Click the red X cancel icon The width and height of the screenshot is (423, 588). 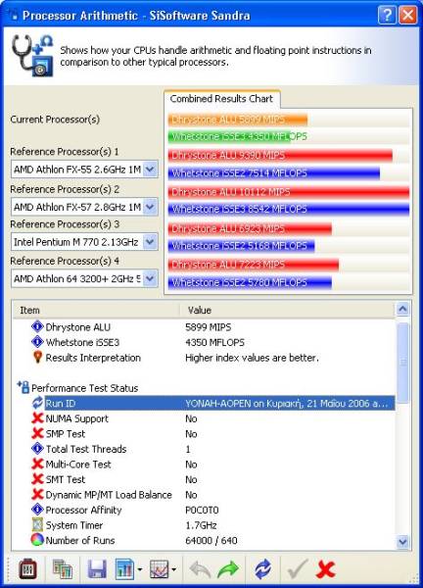click(x=326, y=569)
